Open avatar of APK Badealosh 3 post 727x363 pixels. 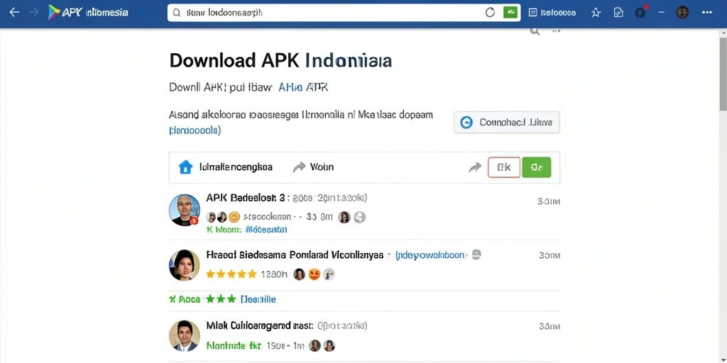[x=185, y=210]
